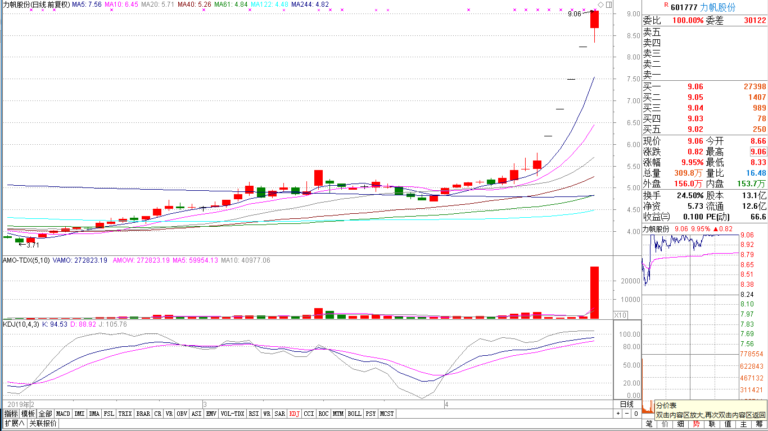Select the 模板 tab
This screenshot has height=431, width=768.
click(28, 414)
